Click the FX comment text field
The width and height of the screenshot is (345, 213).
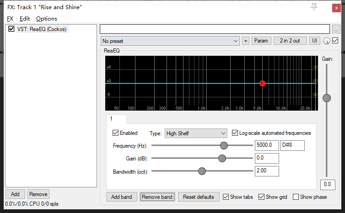coord(215,29)
